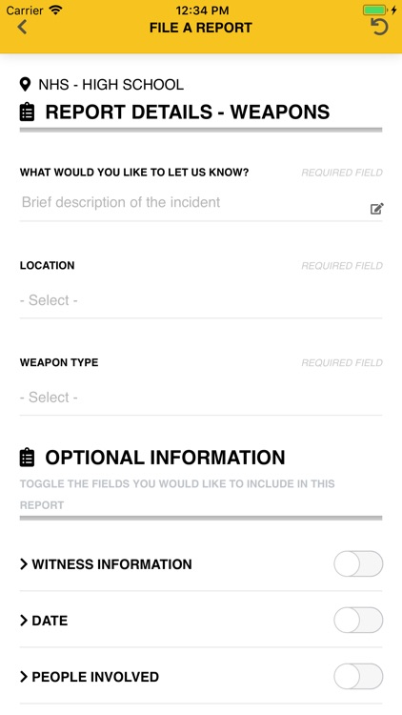Viewport: 402px width, 715px height.
Task: Click the location pin icon beside NHS - HIGH SCHOOL
Action: 25,84
